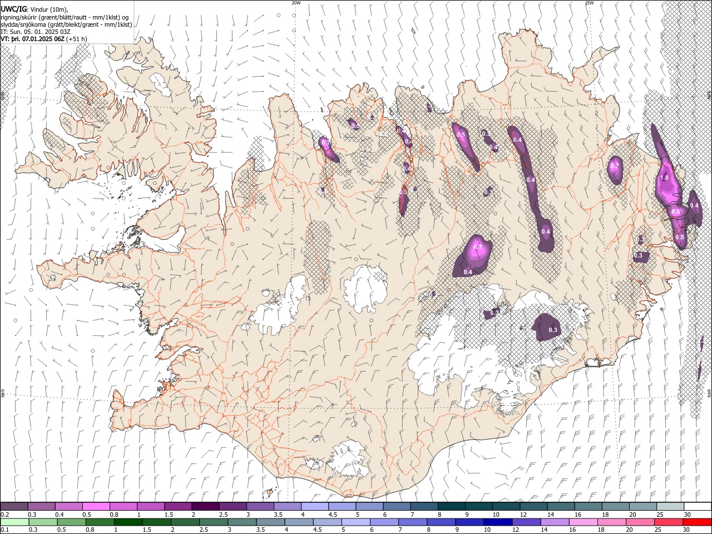Click the '0.3' value inside Vatnajökull snow patch
This screenshot has height=534, width=712.
(553, 330)
